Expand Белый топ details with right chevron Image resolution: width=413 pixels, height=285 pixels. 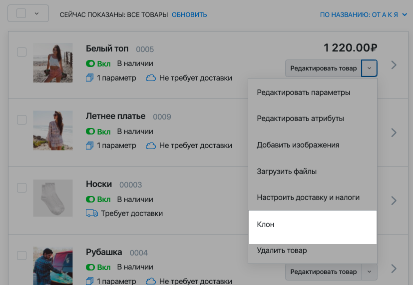394,65
